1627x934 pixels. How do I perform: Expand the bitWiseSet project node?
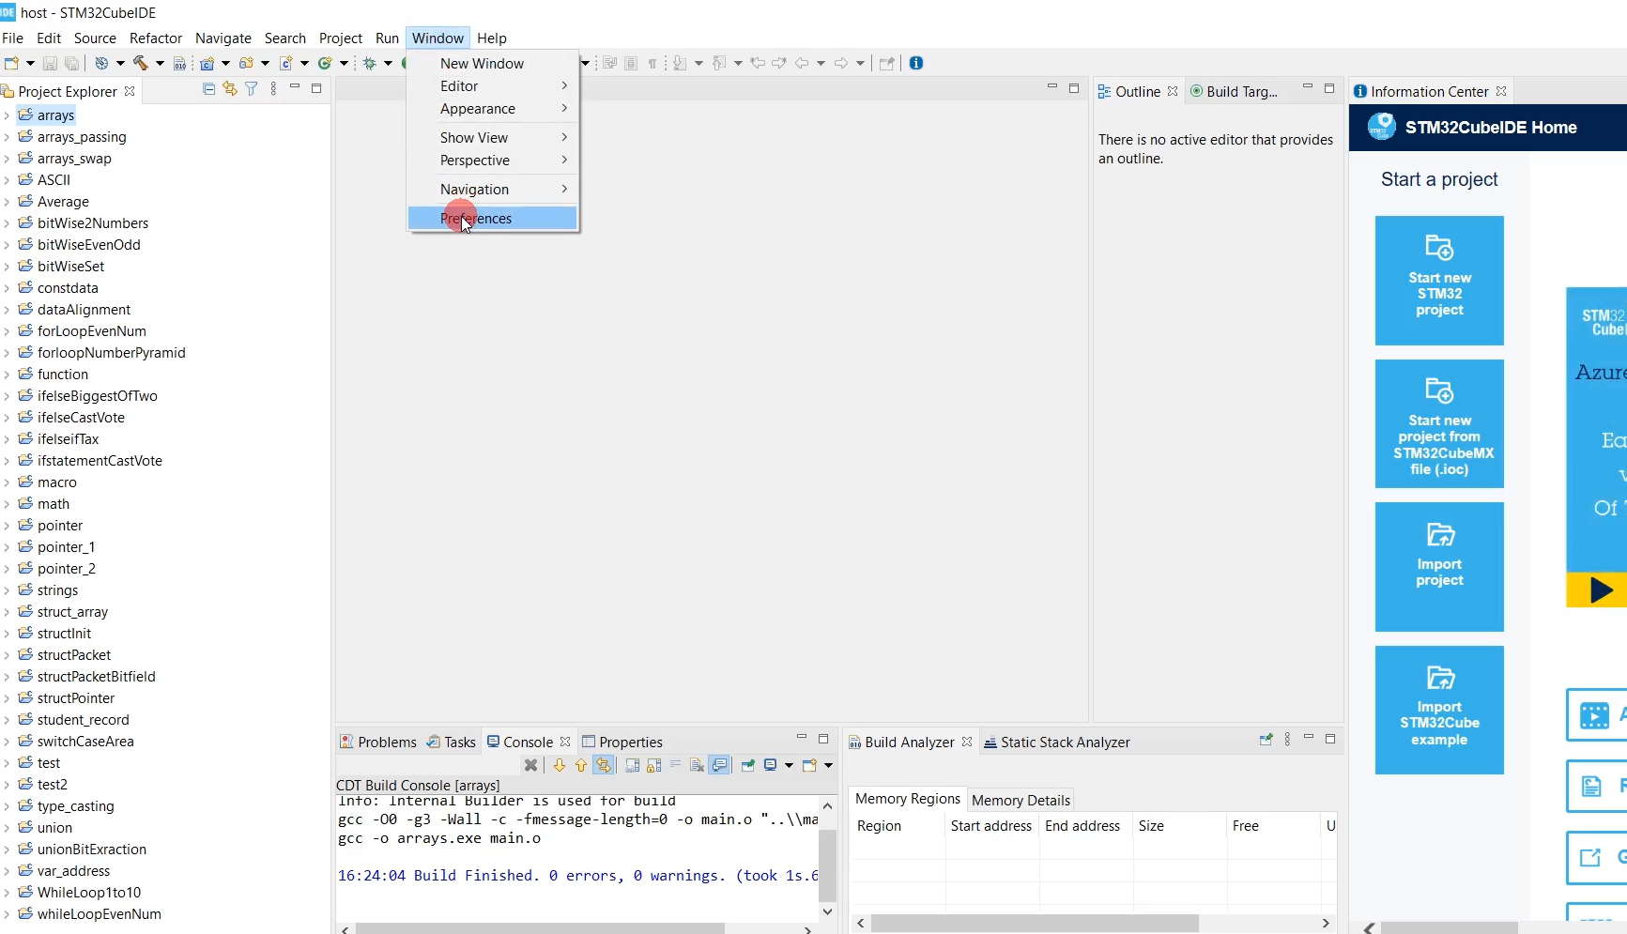7,267
